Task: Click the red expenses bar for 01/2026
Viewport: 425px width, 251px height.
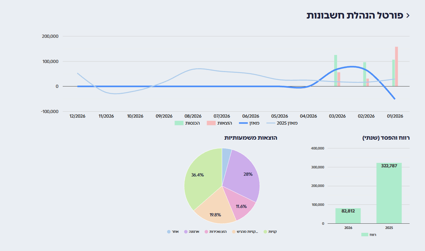Action: coord(397,67)
